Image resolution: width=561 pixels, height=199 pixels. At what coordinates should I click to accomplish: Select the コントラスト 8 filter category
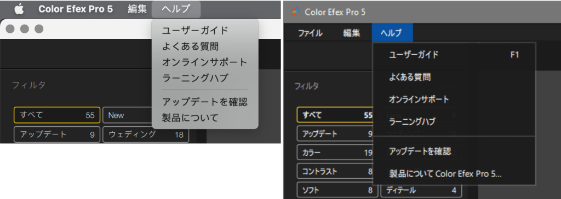click(337, 172)
